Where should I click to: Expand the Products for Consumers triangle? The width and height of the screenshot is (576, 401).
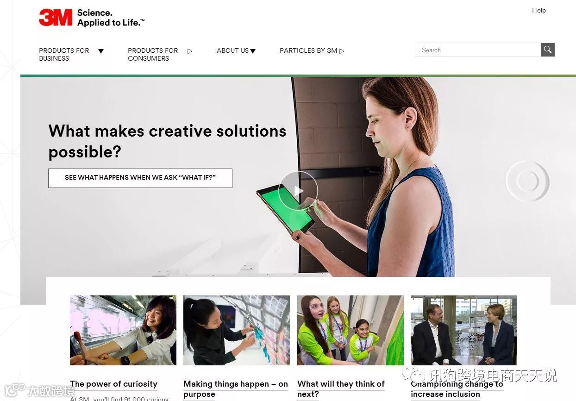coord(190,51)
